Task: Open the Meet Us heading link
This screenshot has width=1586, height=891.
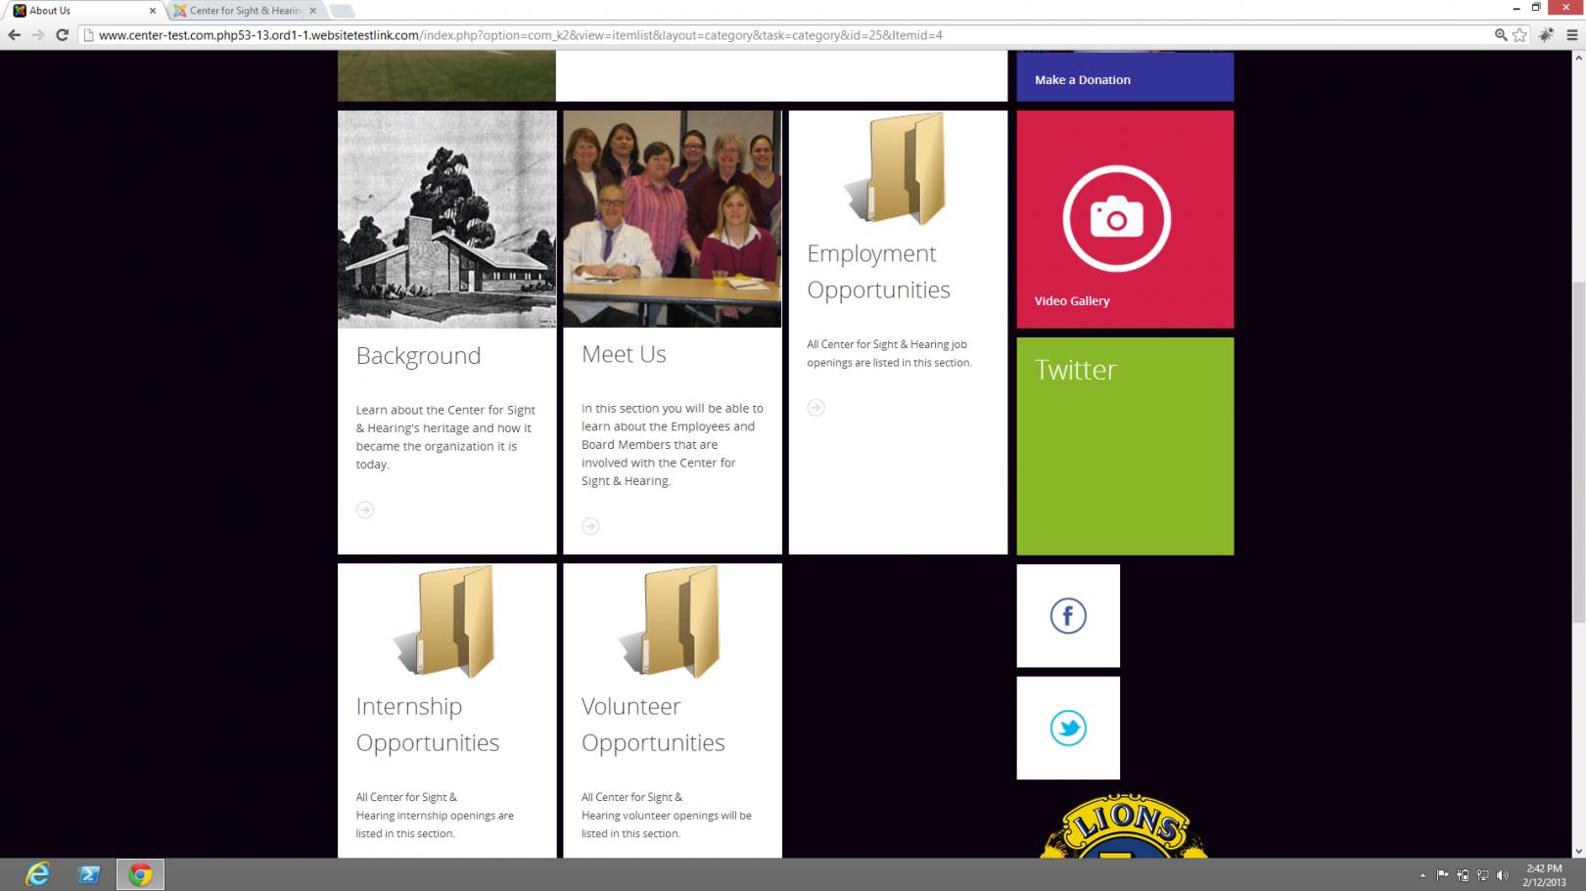Action: (624, 354)
